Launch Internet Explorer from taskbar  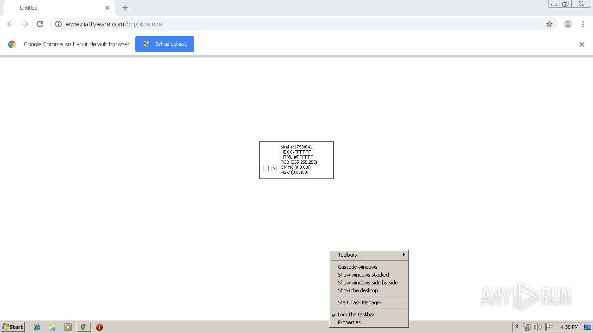tap(37, 327)
